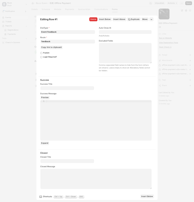Click the Insert Above button

[x=119, y=19]
